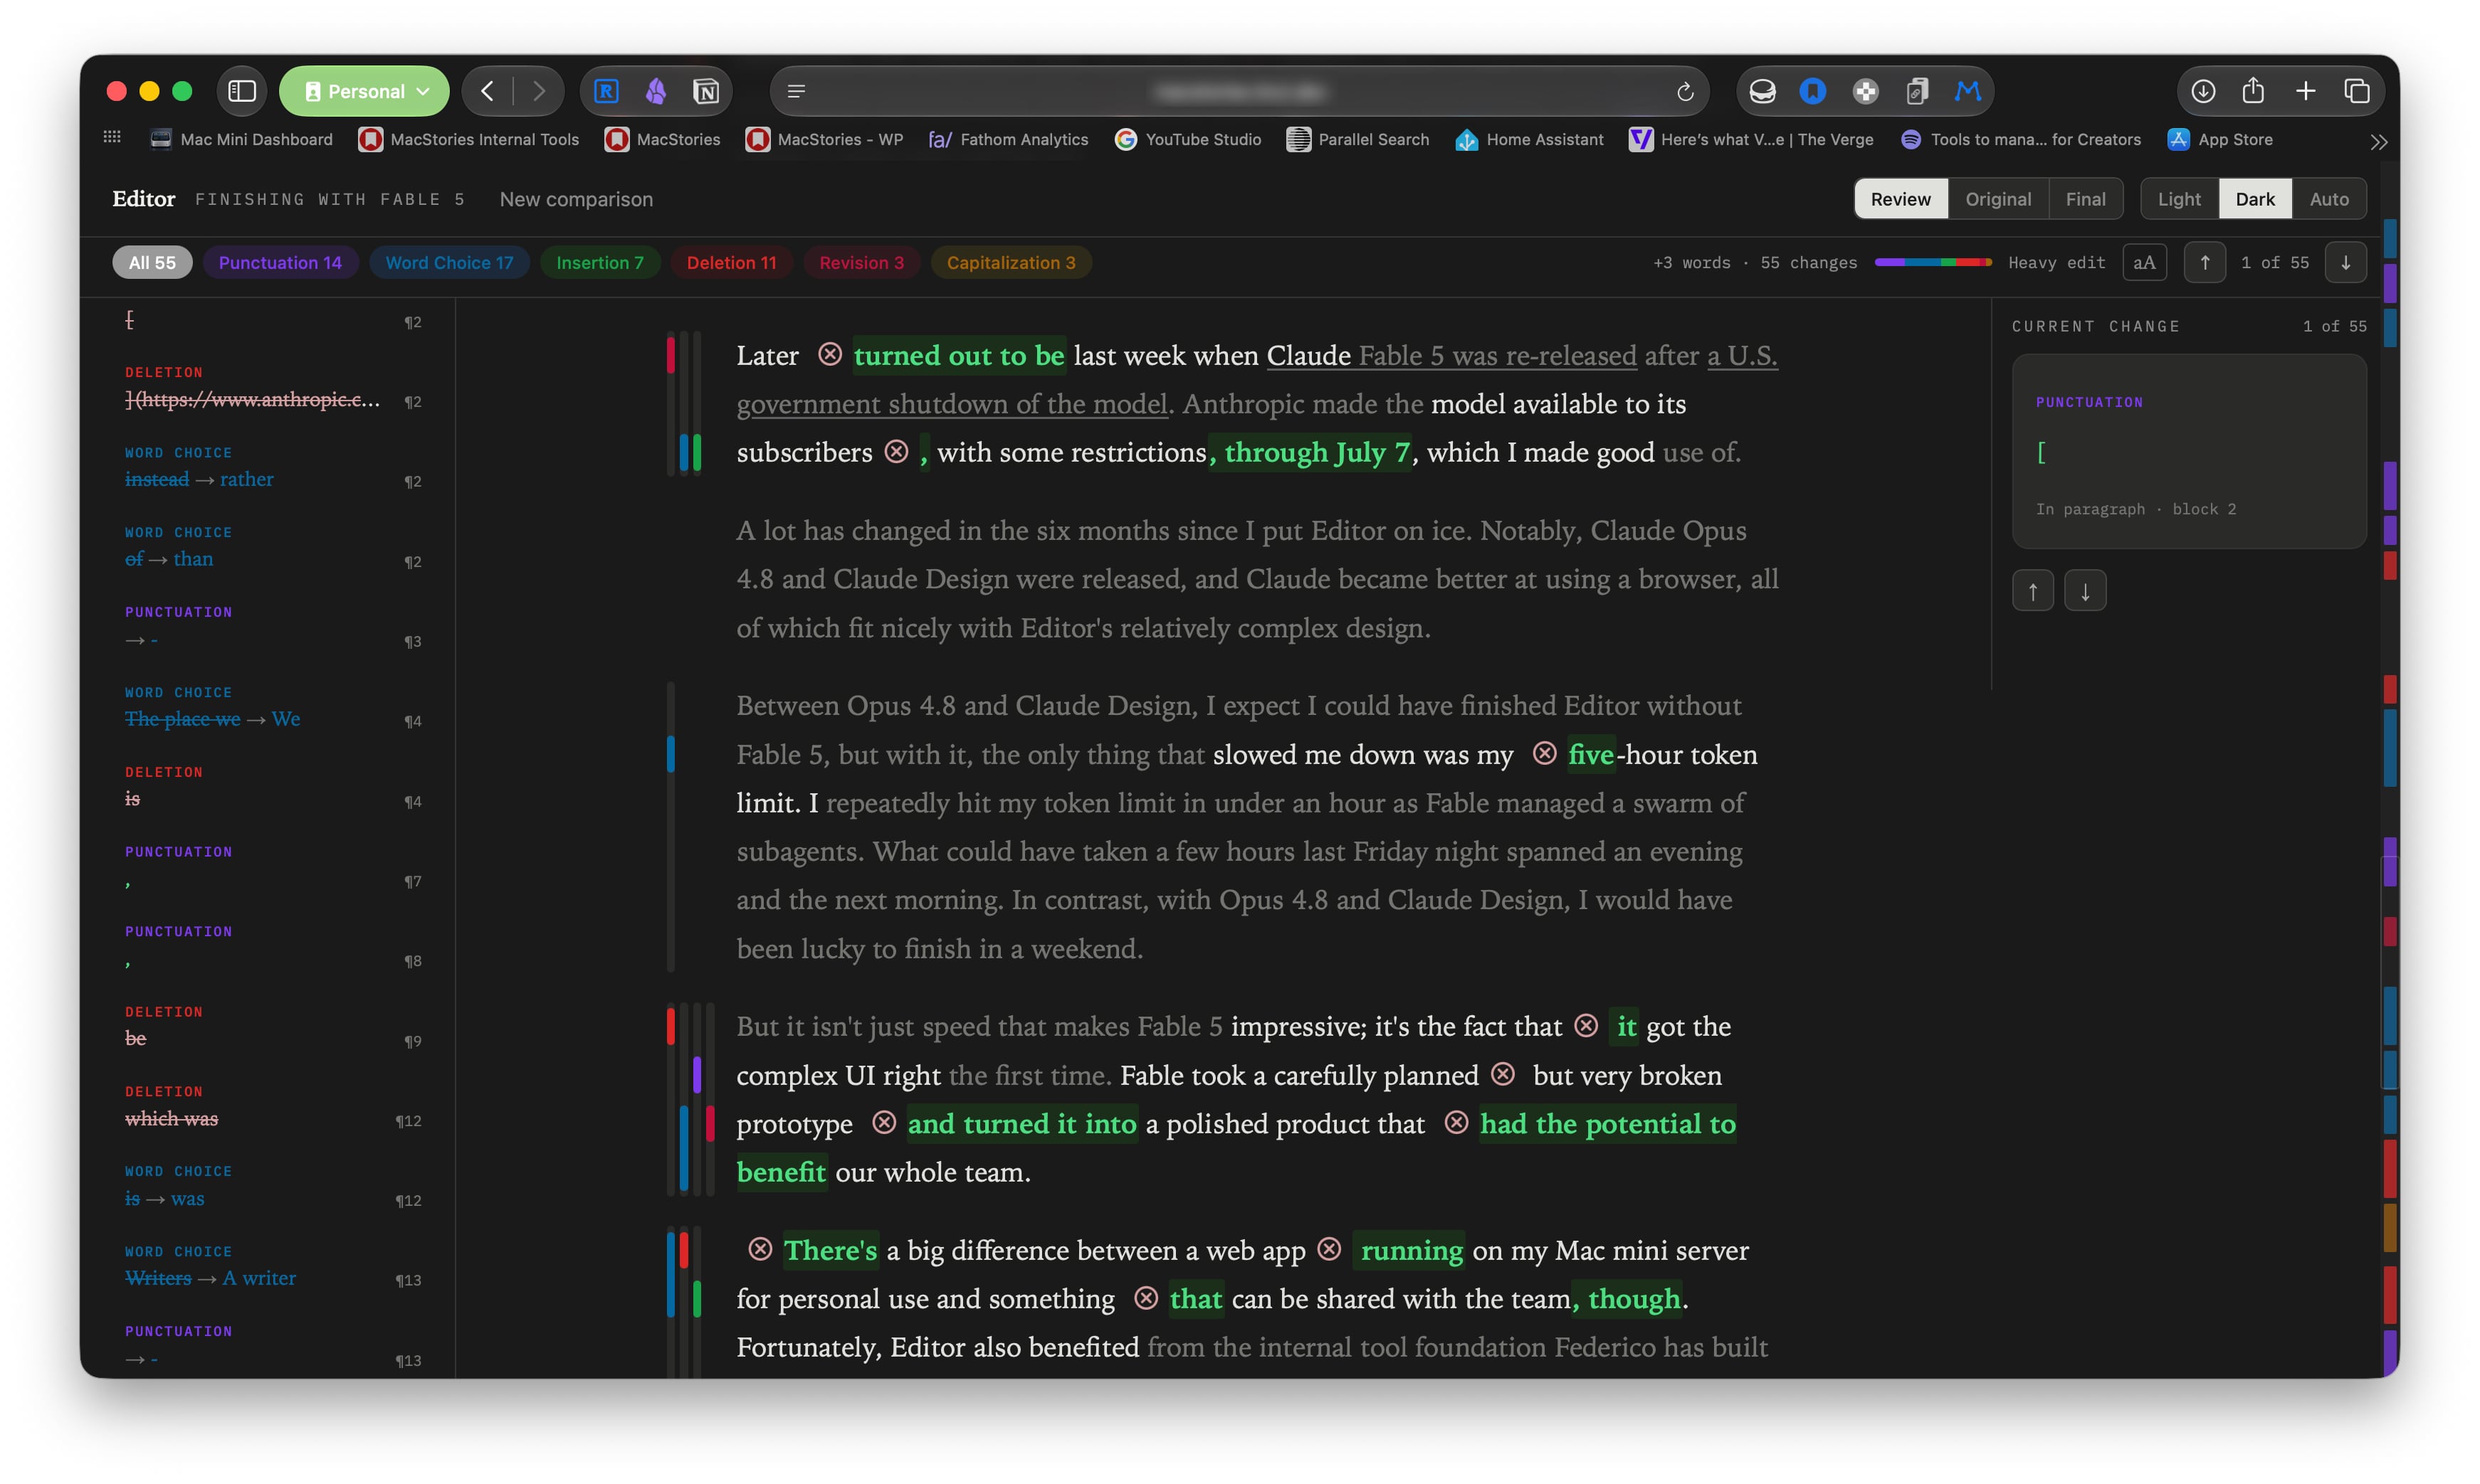Expand the hidden bookmarks overflow chevron
Screen dimensions: 2480x1484
[2378, 142]
